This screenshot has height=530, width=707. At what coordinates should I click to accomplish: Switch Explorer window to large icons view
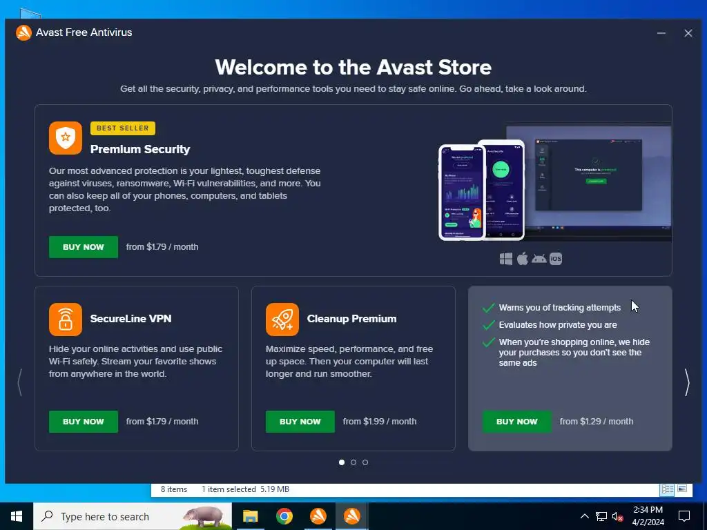(x=681, y=489)
